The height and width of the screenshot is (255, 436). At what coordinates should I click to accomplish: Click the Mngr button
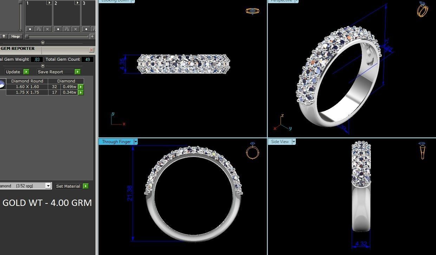pyautogui.click(x=15, y=36)
